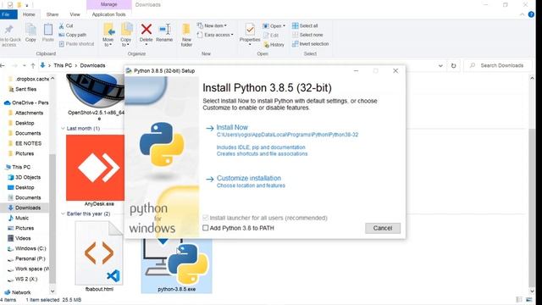
Task: Collapse the ribbon with the chevron
Action: pyautogui.click(x=522, y=14)
